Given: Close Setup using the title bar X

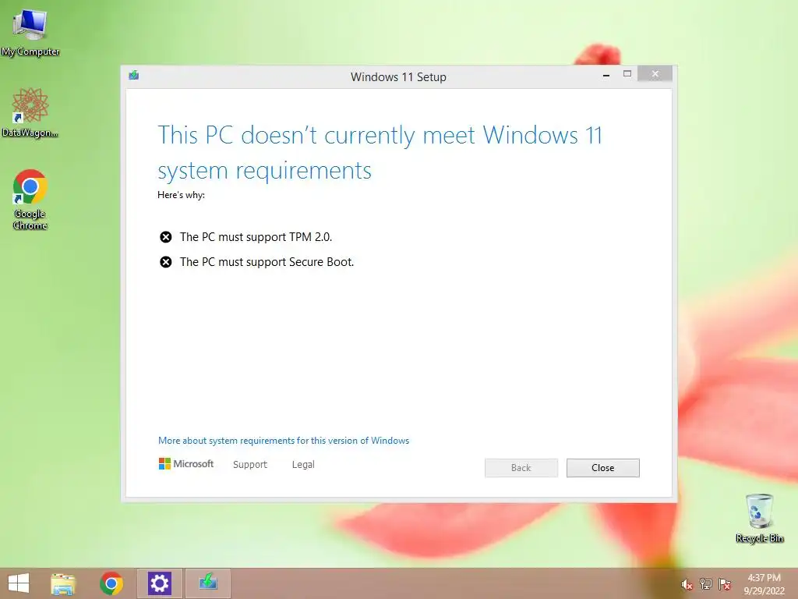Looking at the screenshot, I should pyautogui.click(x=655, y=74).
